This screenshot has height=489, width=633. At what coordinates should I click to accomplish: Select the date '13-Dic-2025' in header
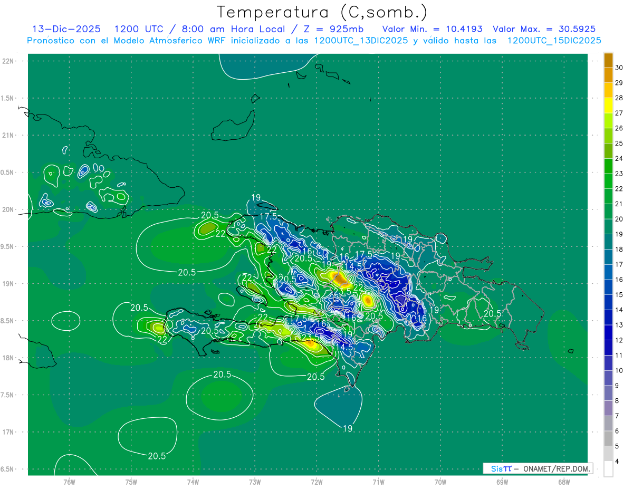point(66,29)
